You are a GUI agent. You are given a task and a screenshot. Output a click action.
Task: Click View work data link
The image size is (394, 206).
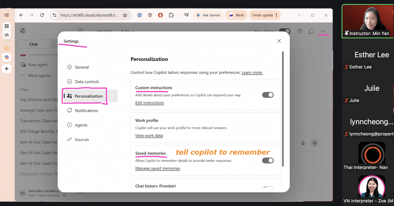tap(149, 136)
